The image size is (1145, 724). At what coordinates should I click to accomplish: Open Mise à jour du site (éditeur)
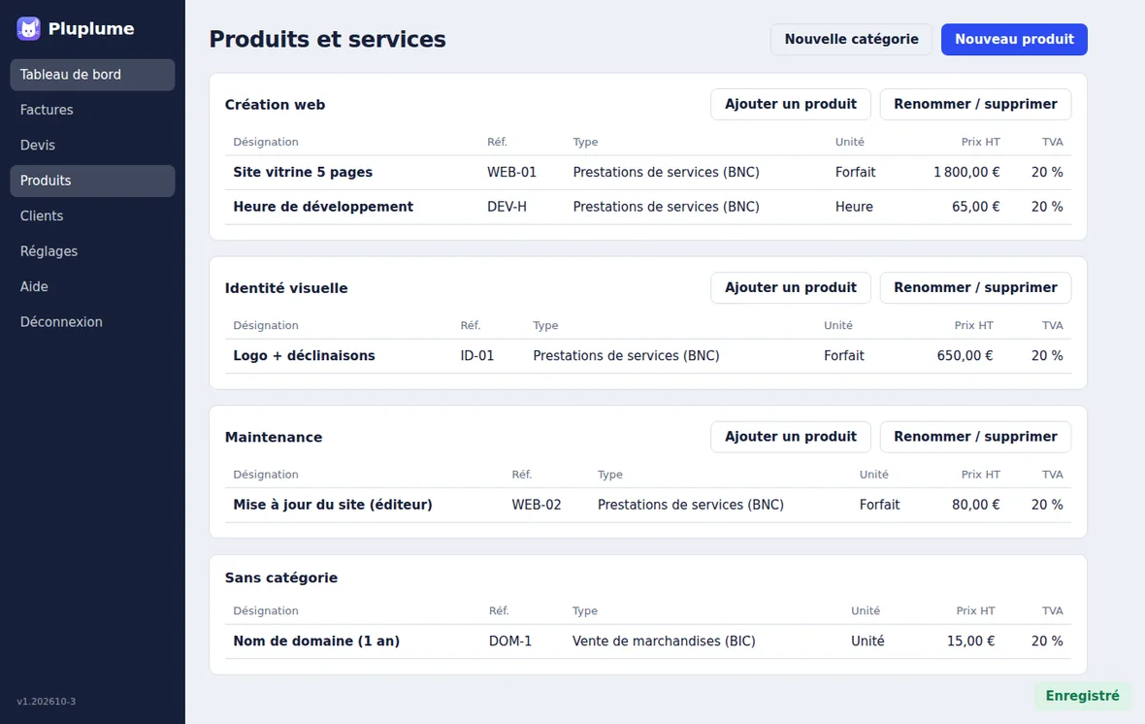coord(333,505)
